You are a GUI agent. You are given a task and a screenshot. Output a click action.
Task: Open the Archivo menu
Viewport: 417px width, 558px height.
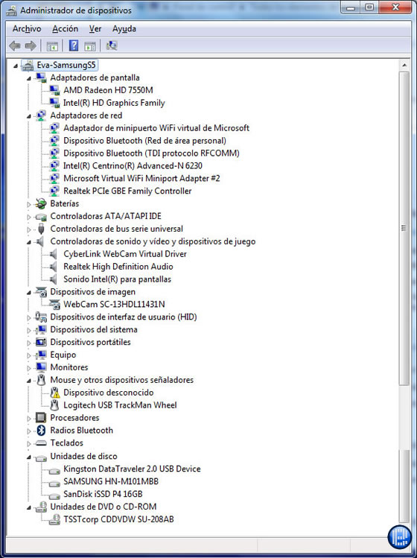pyautogui.click(x=27, y=29)
